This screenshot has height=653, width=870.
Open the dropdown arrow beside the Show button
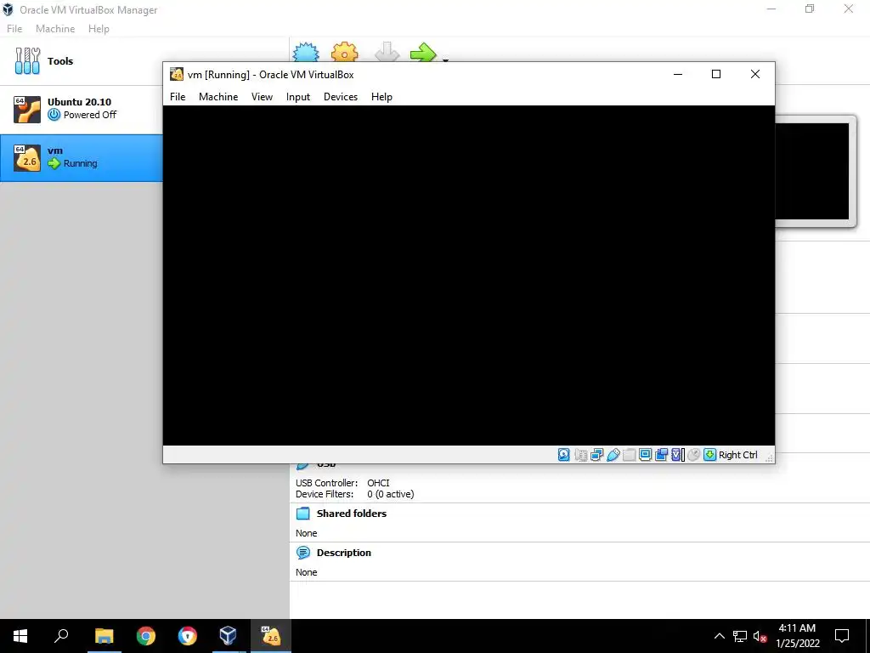tap(445, 60)
